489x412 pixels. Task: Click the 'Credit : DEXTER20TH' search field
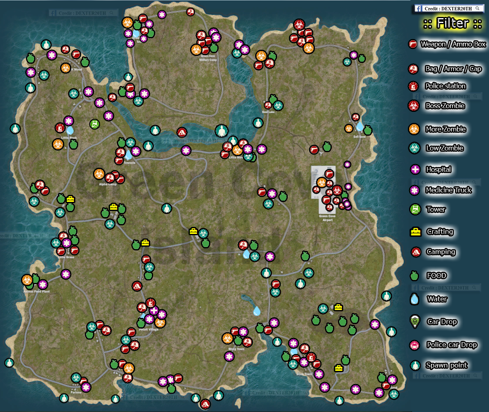[x=448, y=9]
